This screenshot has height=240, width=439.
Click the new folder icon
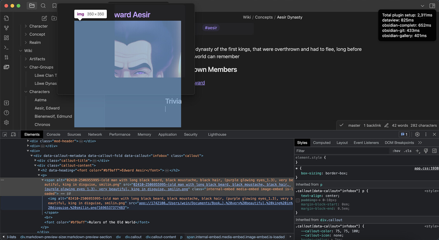(x=54, y=18)
